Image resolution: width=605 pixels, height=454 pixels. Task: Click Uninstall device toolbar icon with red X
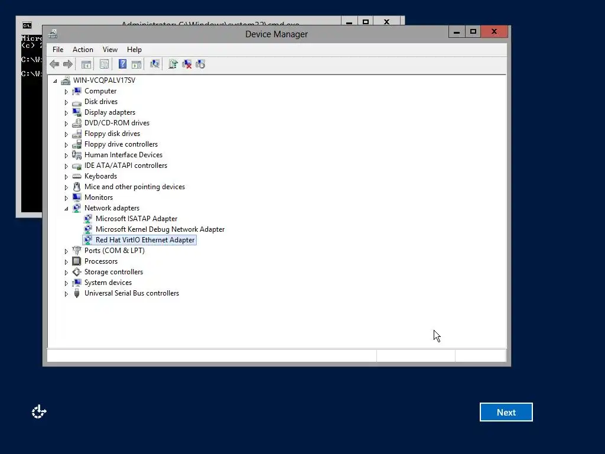187,64
